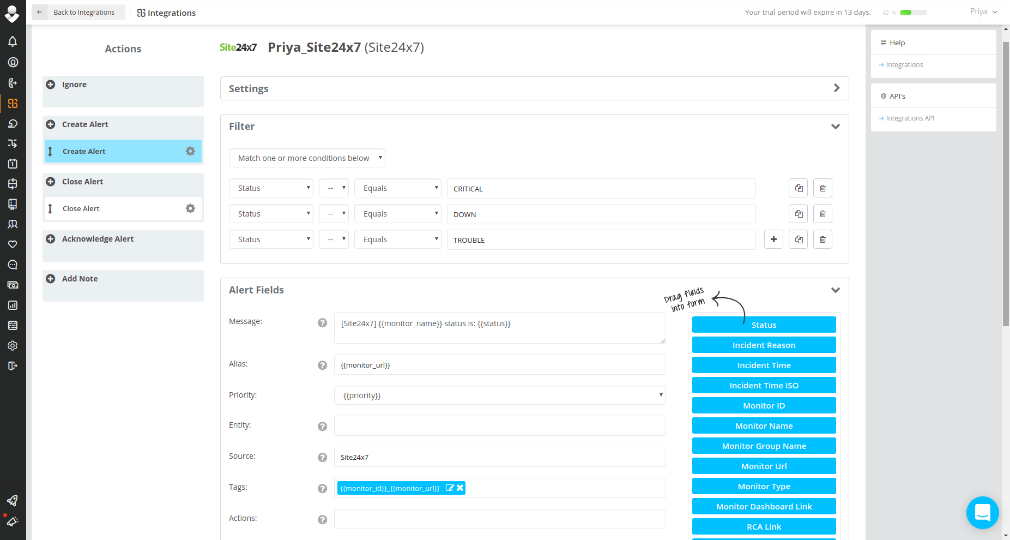This screenshot has height=540, width=1010.
Task: Select the Ignore action
Action: point(74,85)
